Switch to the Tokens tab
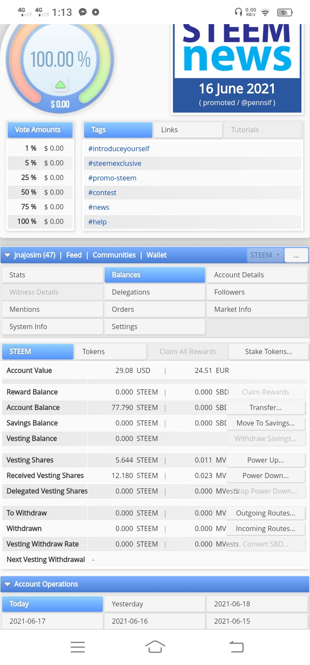 (110, 351)
